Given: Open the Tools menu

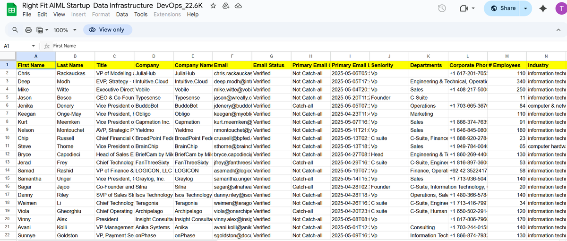Looking at the screenshot, I should pyautogui.click(x=141, y=15).
